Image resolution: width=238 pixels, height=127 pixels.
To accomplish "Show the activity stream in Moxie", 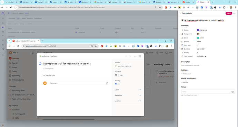I will 189,95.
